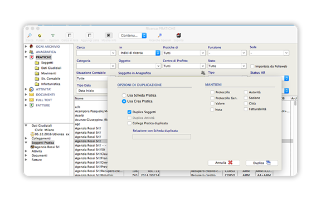Click the FATTURE icon in sidebar
This screenshot has height=201, width=321.
pyautogui.click(x=31, y=105)
